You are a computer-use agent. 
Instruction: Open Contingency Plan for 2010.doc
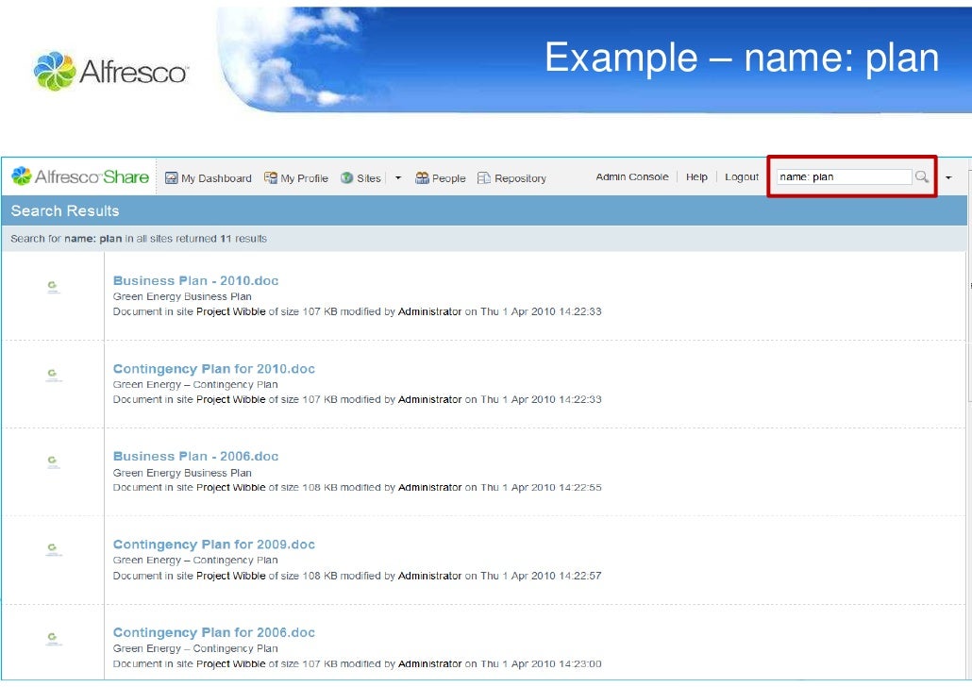(214, 369)
